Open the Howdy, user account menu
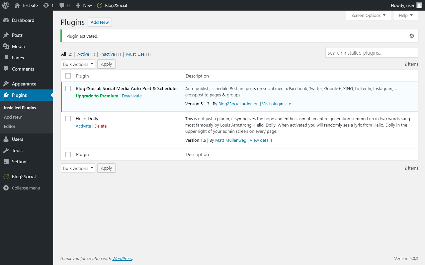This screenshot has width=425, height=265. (x=406, y=5)
